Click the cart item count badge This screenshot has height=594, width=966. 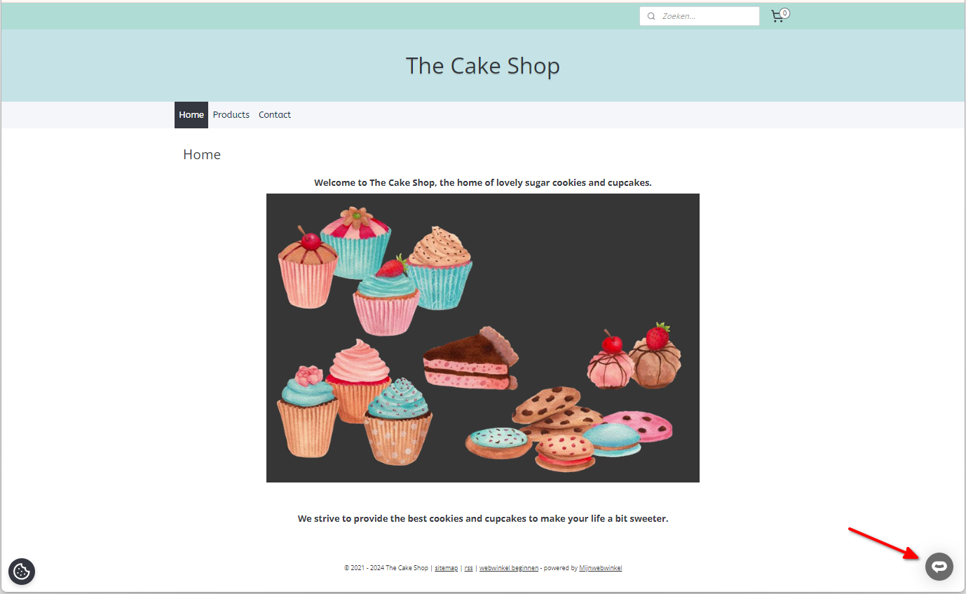[784, 13]
